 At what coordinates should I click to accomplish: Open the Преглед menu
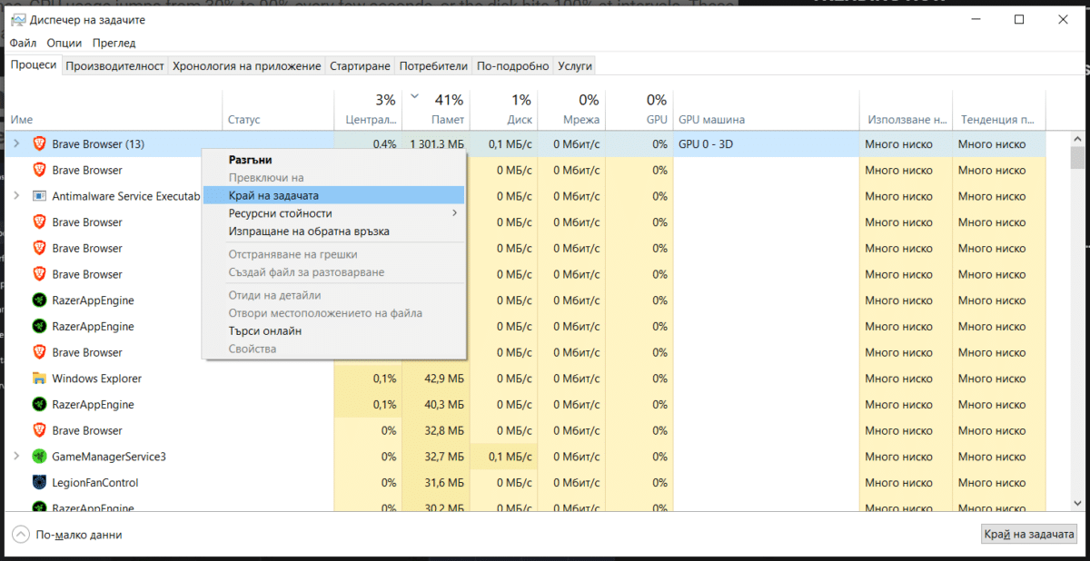pos(114,43)
